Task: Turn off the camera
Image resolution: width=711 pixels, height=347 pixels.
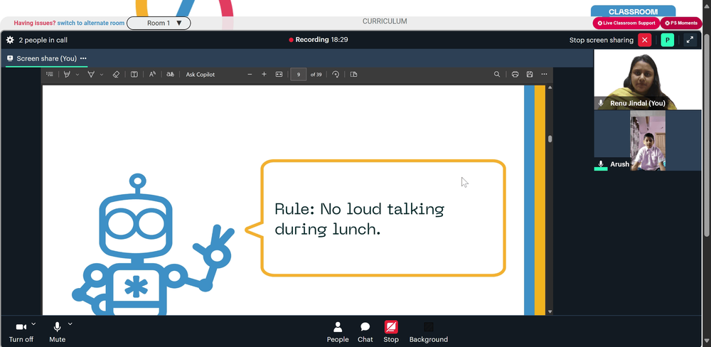Action: coord(21,332)
